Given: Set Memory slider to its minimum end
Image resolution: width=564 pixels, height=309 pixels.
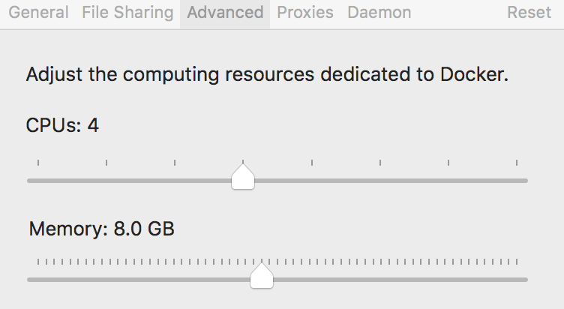Looking at the screenshot, I should [38, 280].
